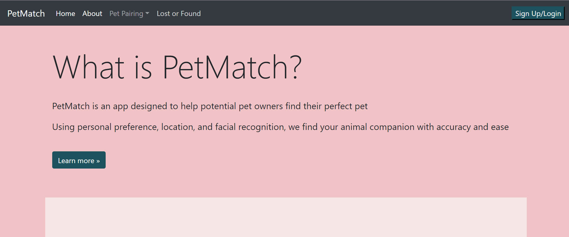The image size is (569, 237).
Task: Go to the Home nav link
Action: (65, 14)
